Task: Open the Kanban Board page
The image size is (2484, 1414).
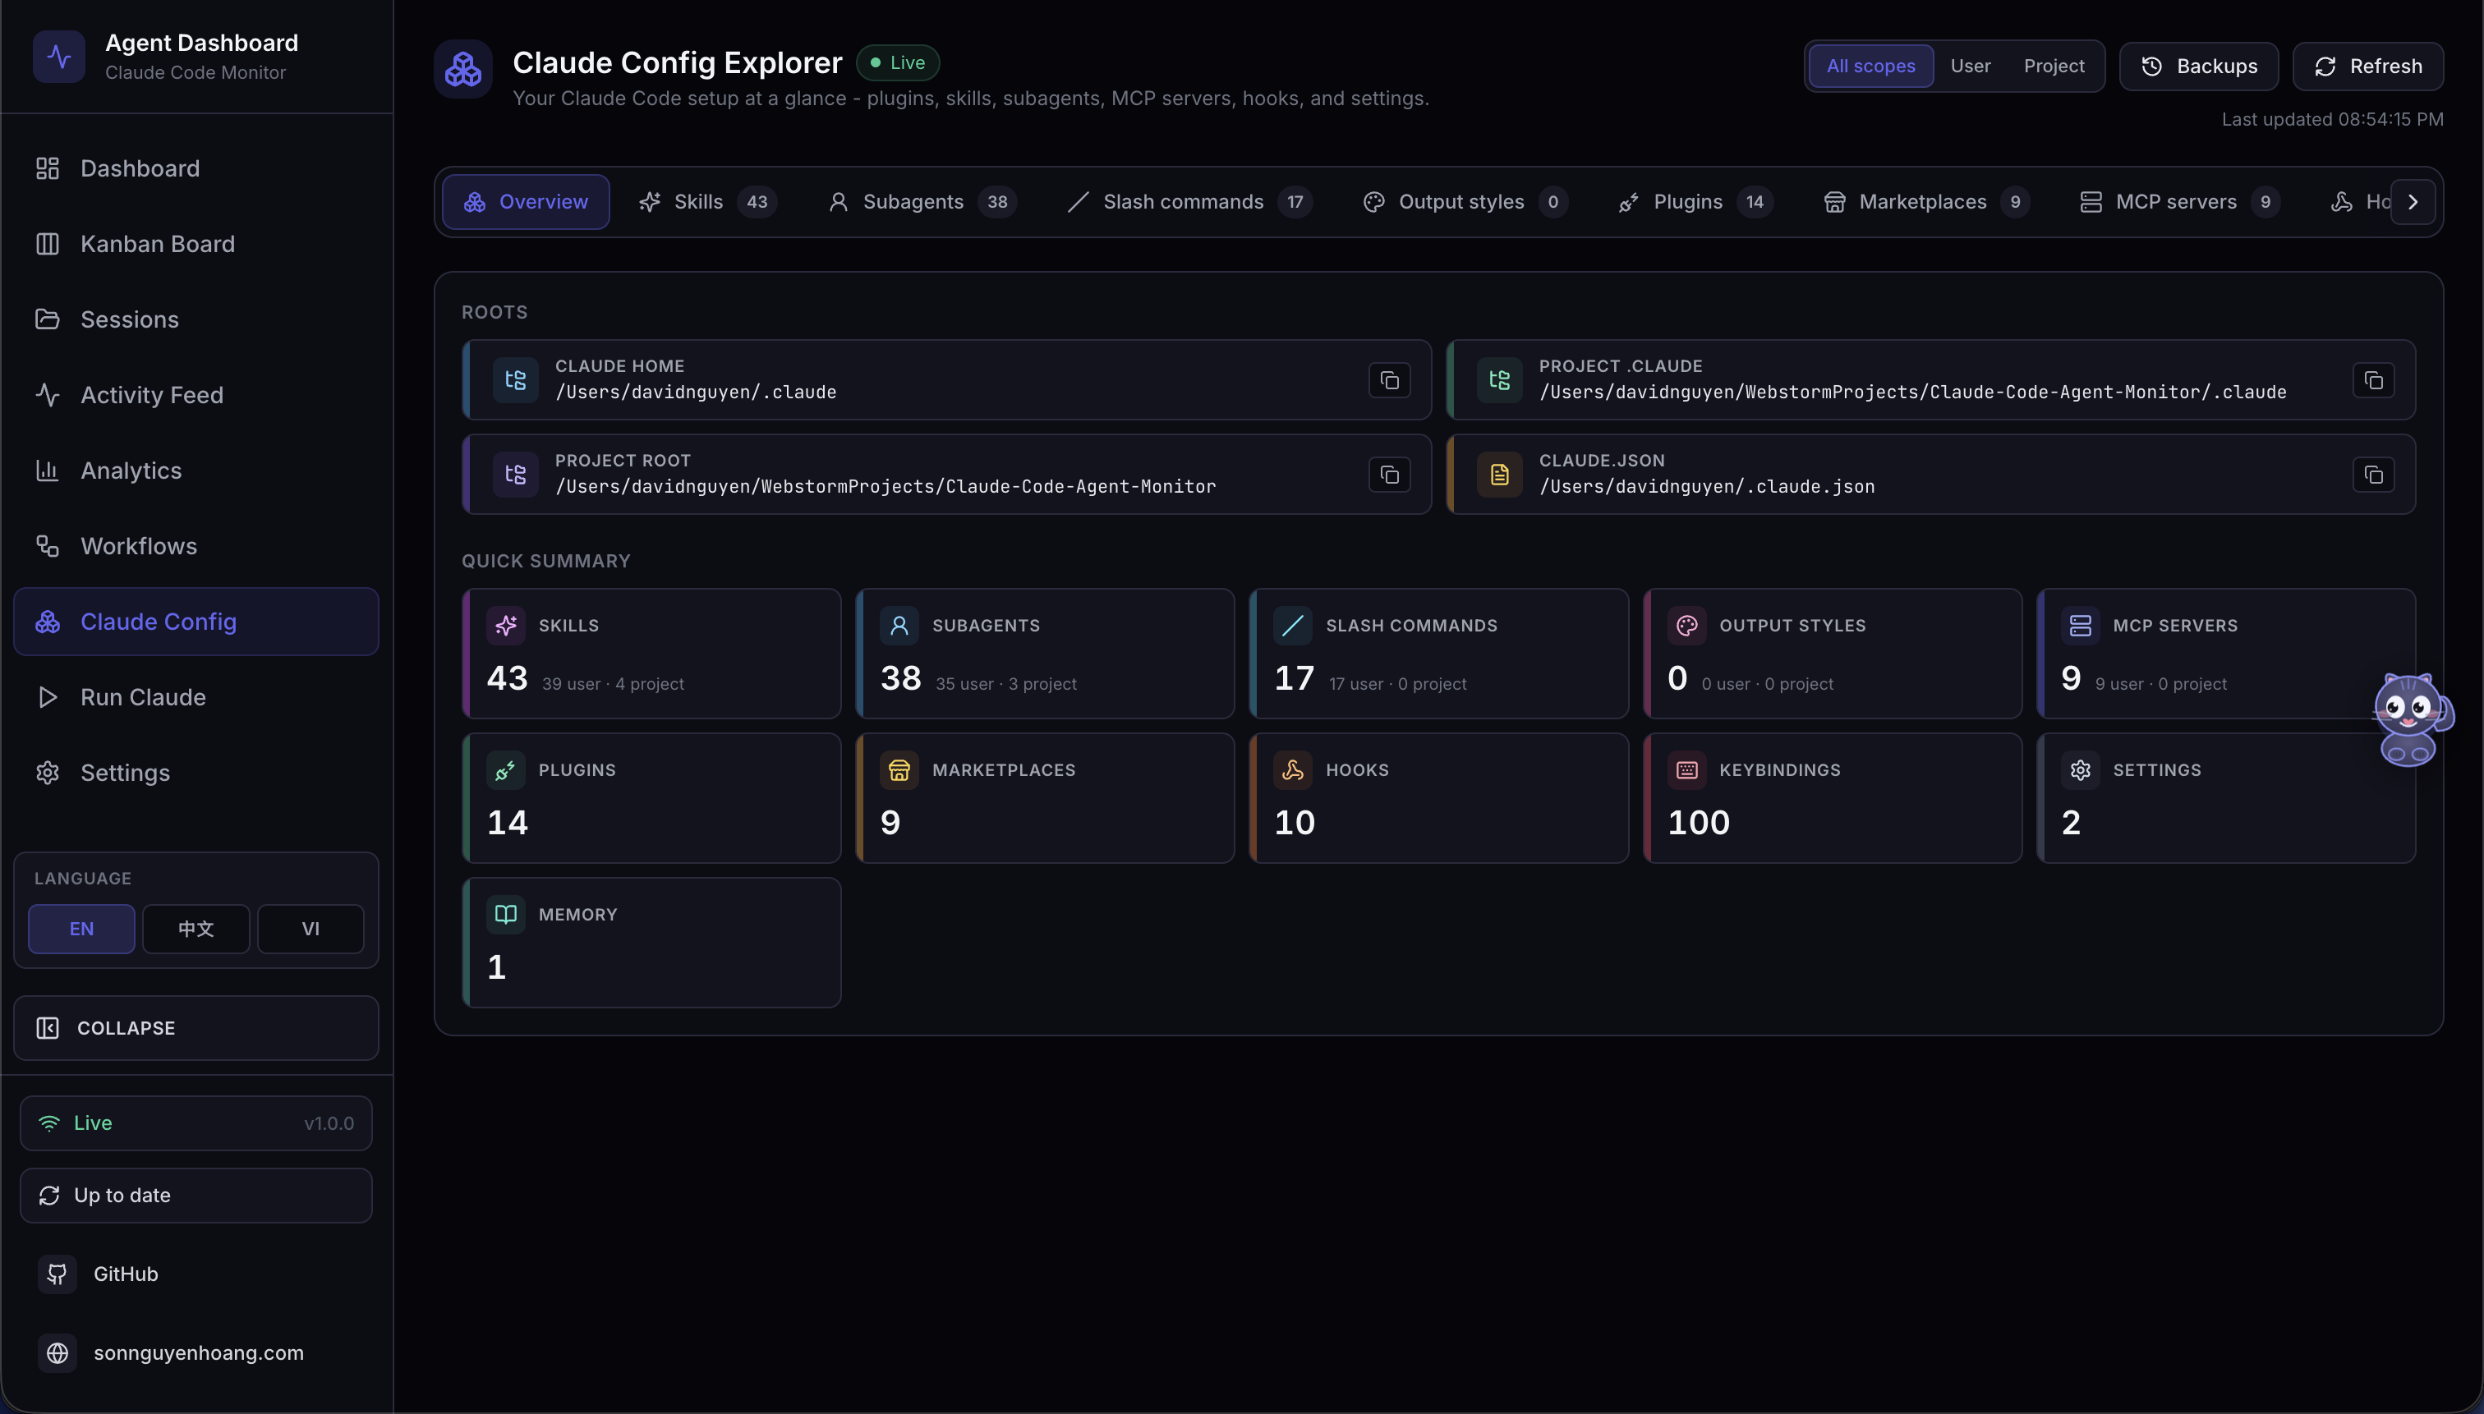Action: coord(196,245)
